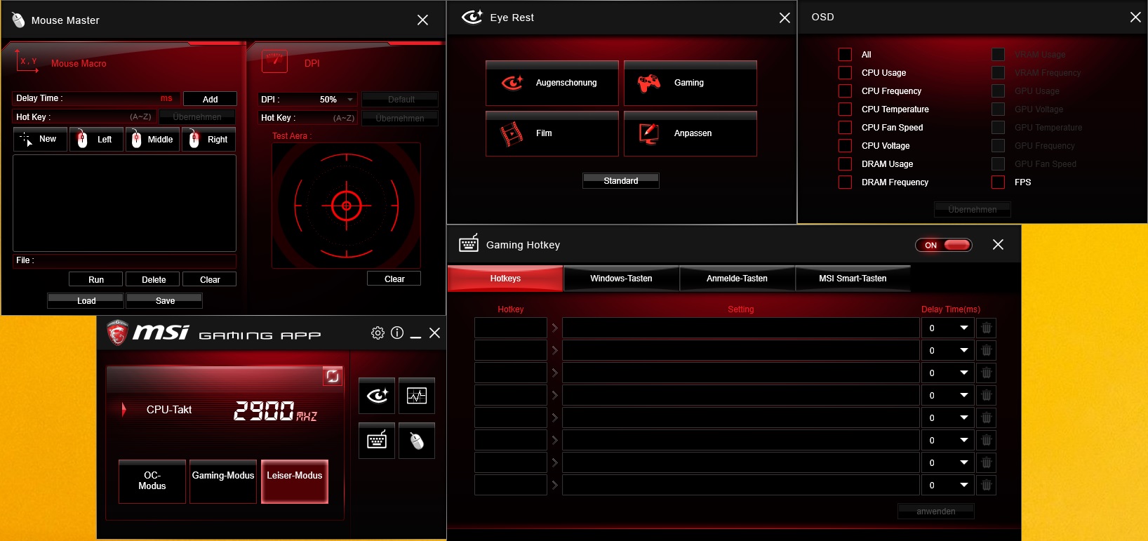Add a Right mouse click action
Screen dimensions: 1148x541
(208, 139)
